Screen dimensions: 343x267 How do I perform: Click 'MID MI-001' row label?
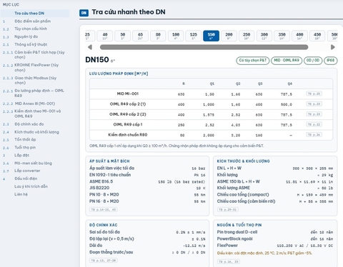tap(128, 94)
